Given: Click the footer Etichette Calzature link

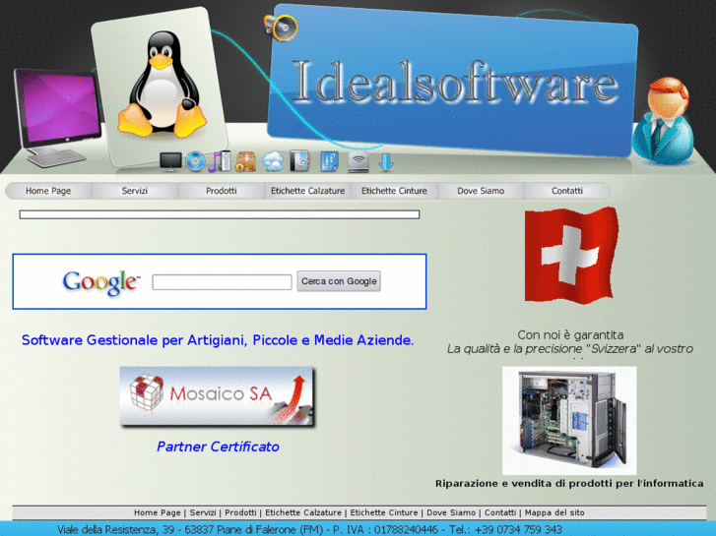Looking at the screenshot, I should pos(303,512).
